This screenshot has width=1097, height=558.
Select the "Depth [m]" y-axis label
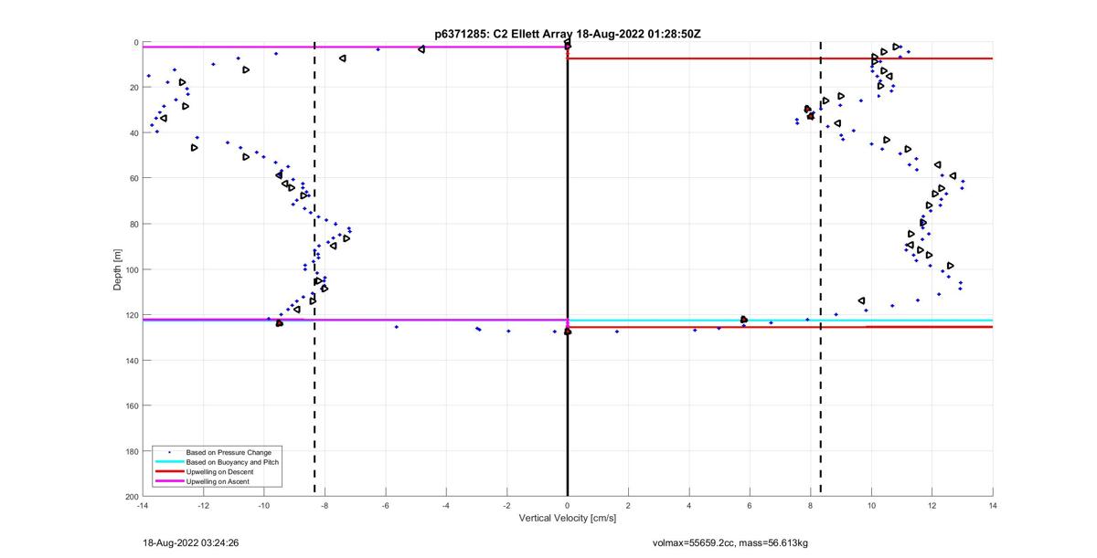(x=119, y=269)
